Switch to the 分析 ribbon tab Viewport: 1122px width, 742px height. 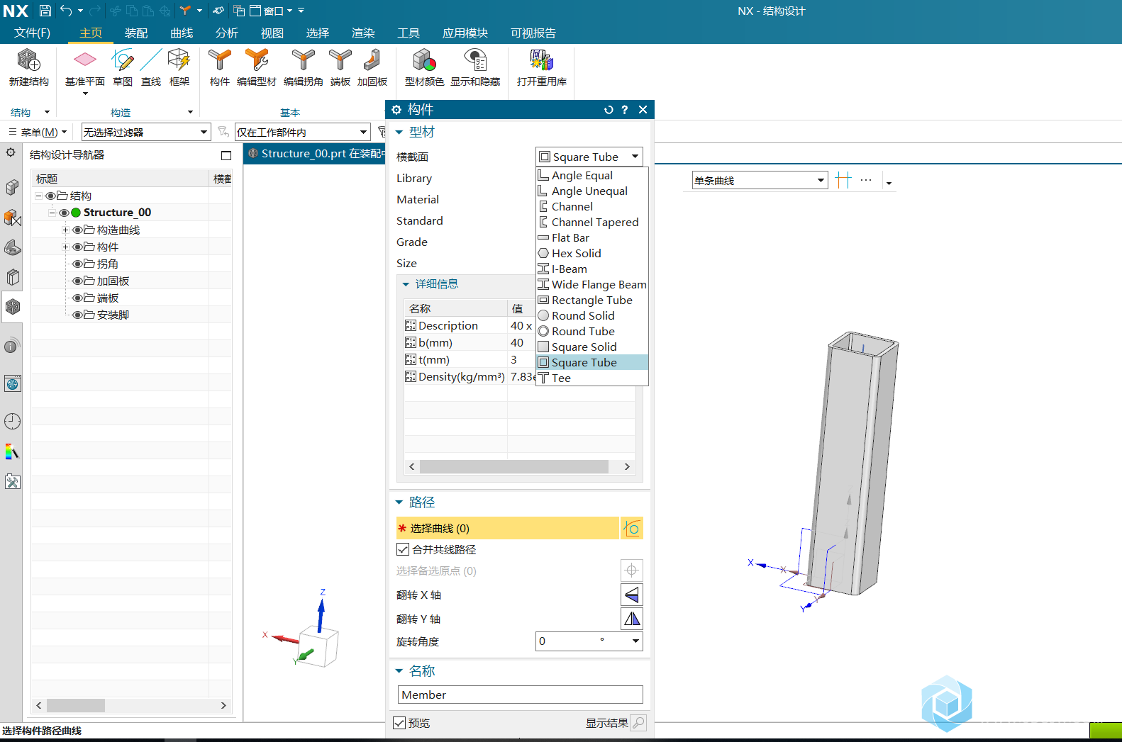[x=227, y=33]
